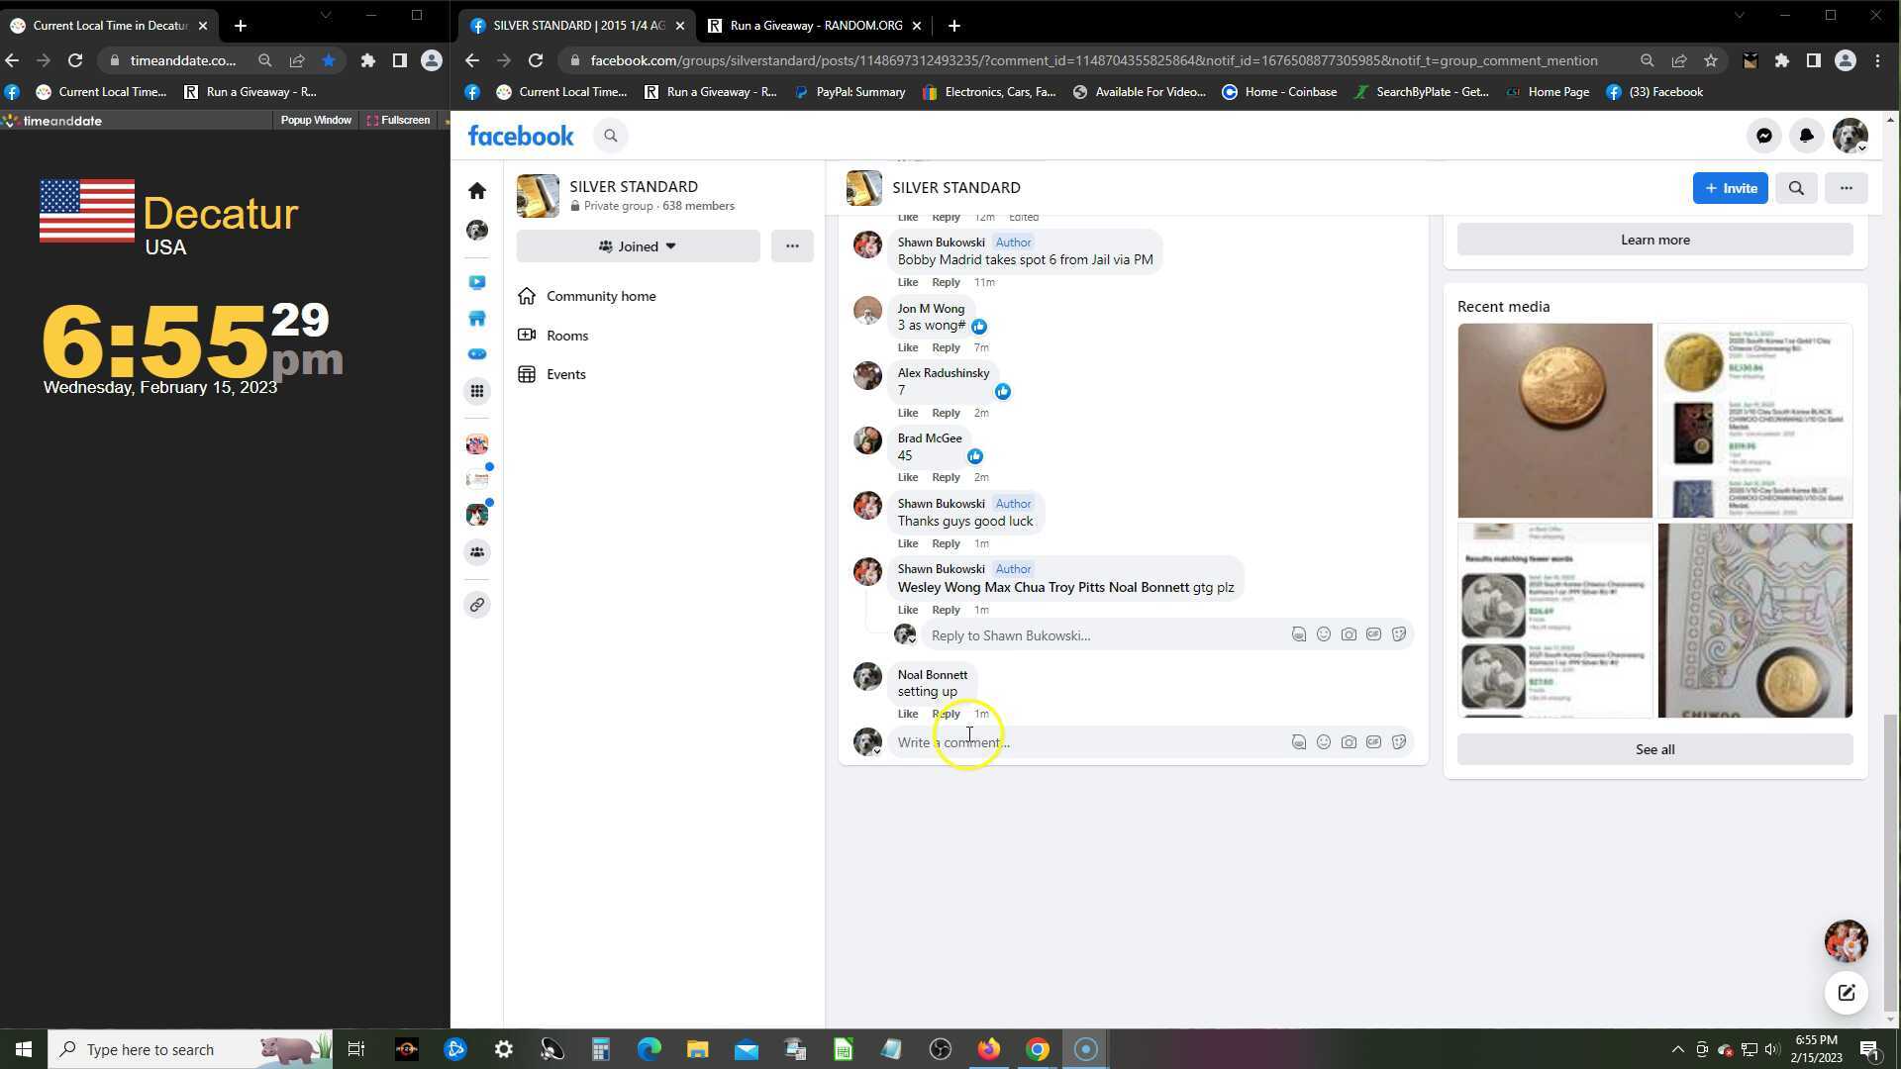The width and height of the screenshot is (1901, 1069).
Task: Like Brad McGee's comment 45
Action: pyautogui.click(x=907, y=477)
